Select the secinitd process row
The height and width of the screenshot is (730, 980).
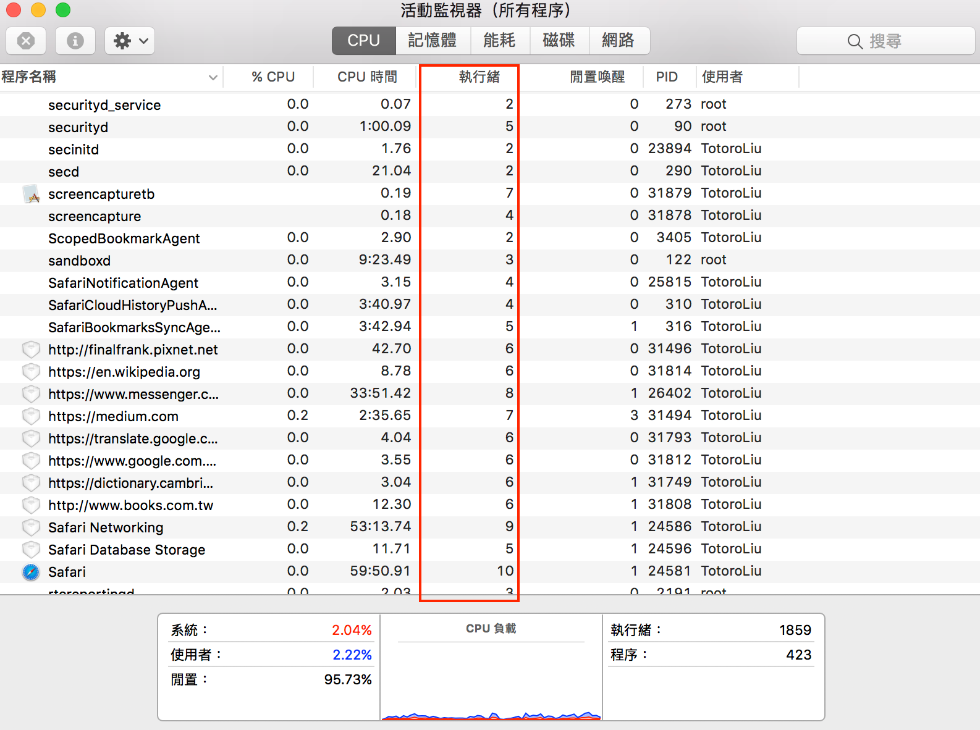pyautogui.click(x=490, y=149)
